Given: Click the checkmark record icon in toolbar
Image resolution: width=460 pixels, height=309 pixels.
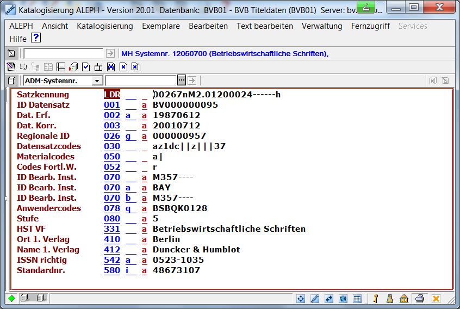Looking at the screenshot, I should pyautogui.click(x=86, y=67).
